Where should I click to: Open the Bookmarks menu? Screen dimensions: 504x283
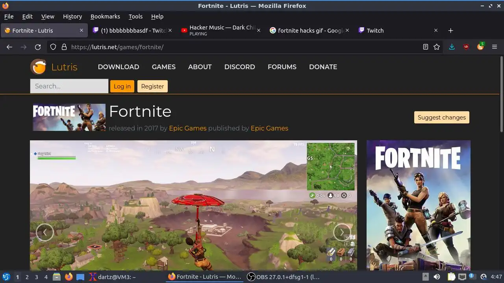click(105, 17)
